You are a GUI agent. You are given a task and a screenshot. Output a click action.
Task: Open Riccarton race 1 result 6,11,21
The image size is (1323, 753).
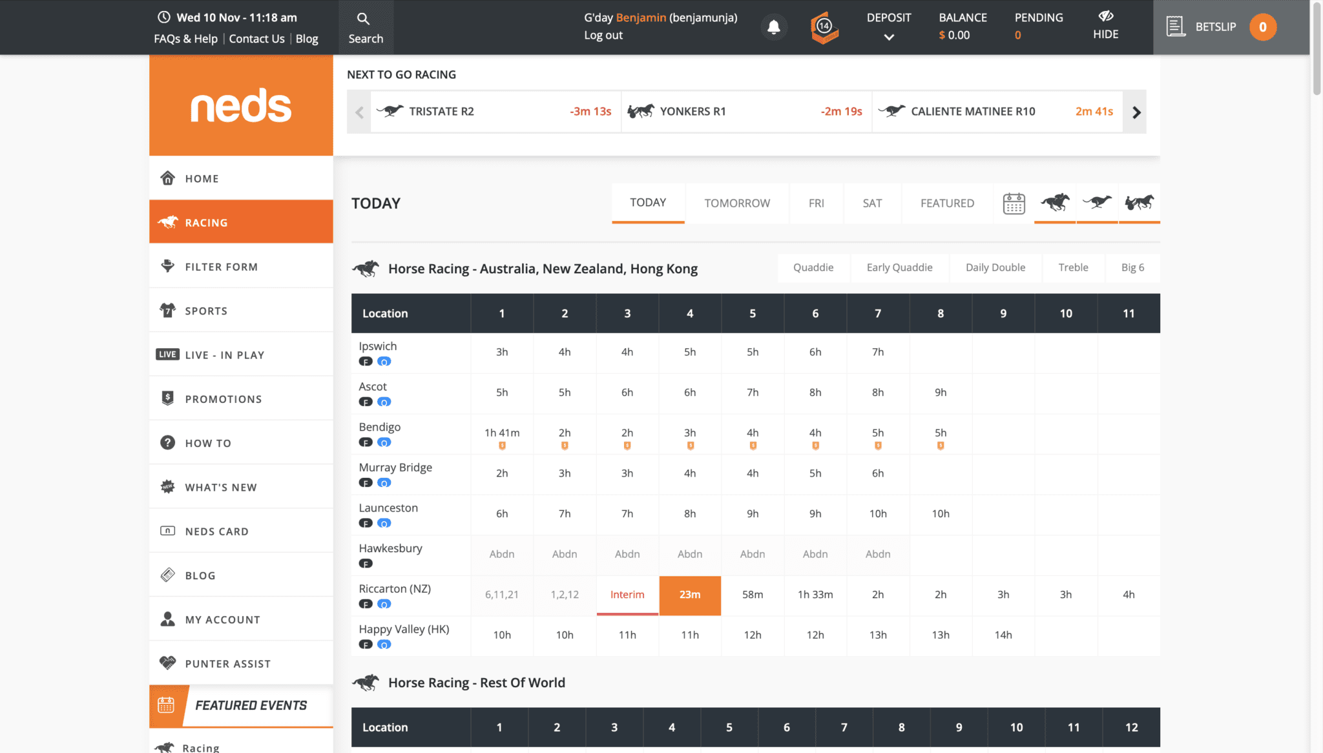[x=502, y=595]
